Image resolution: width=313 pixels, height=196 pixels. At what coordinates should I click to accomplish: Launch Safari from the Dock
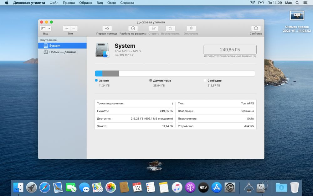pos(45,188)
